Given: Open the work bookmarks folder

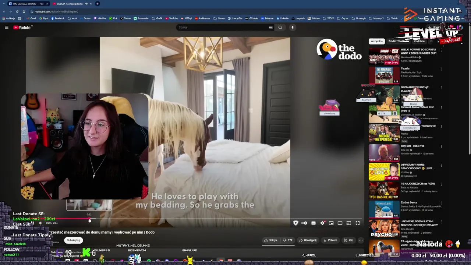Looking at the screenshot, I should (x=72, y=18).
